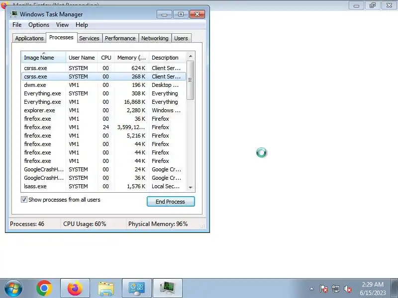This screenshot has width=398, height=298.
Task: Click the End Process button
Action: tap(171, 202)
